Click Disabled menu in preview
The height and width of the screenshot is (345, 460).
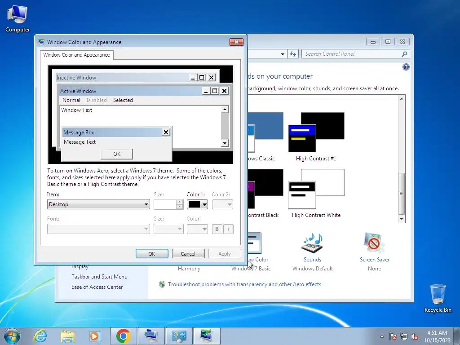(97, 100)
